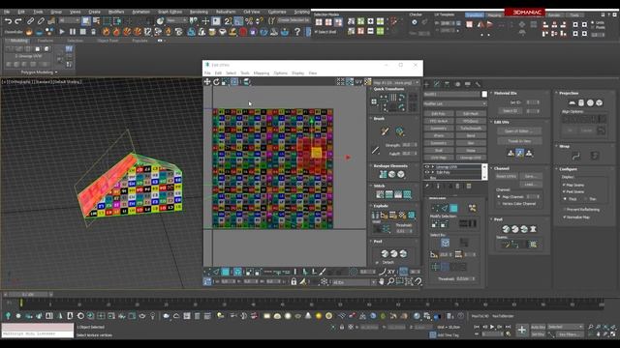The image size is (620, 348).
Task: Toggle visibility eye of Unwrap UVW modifier
Action: coord(427,167)
